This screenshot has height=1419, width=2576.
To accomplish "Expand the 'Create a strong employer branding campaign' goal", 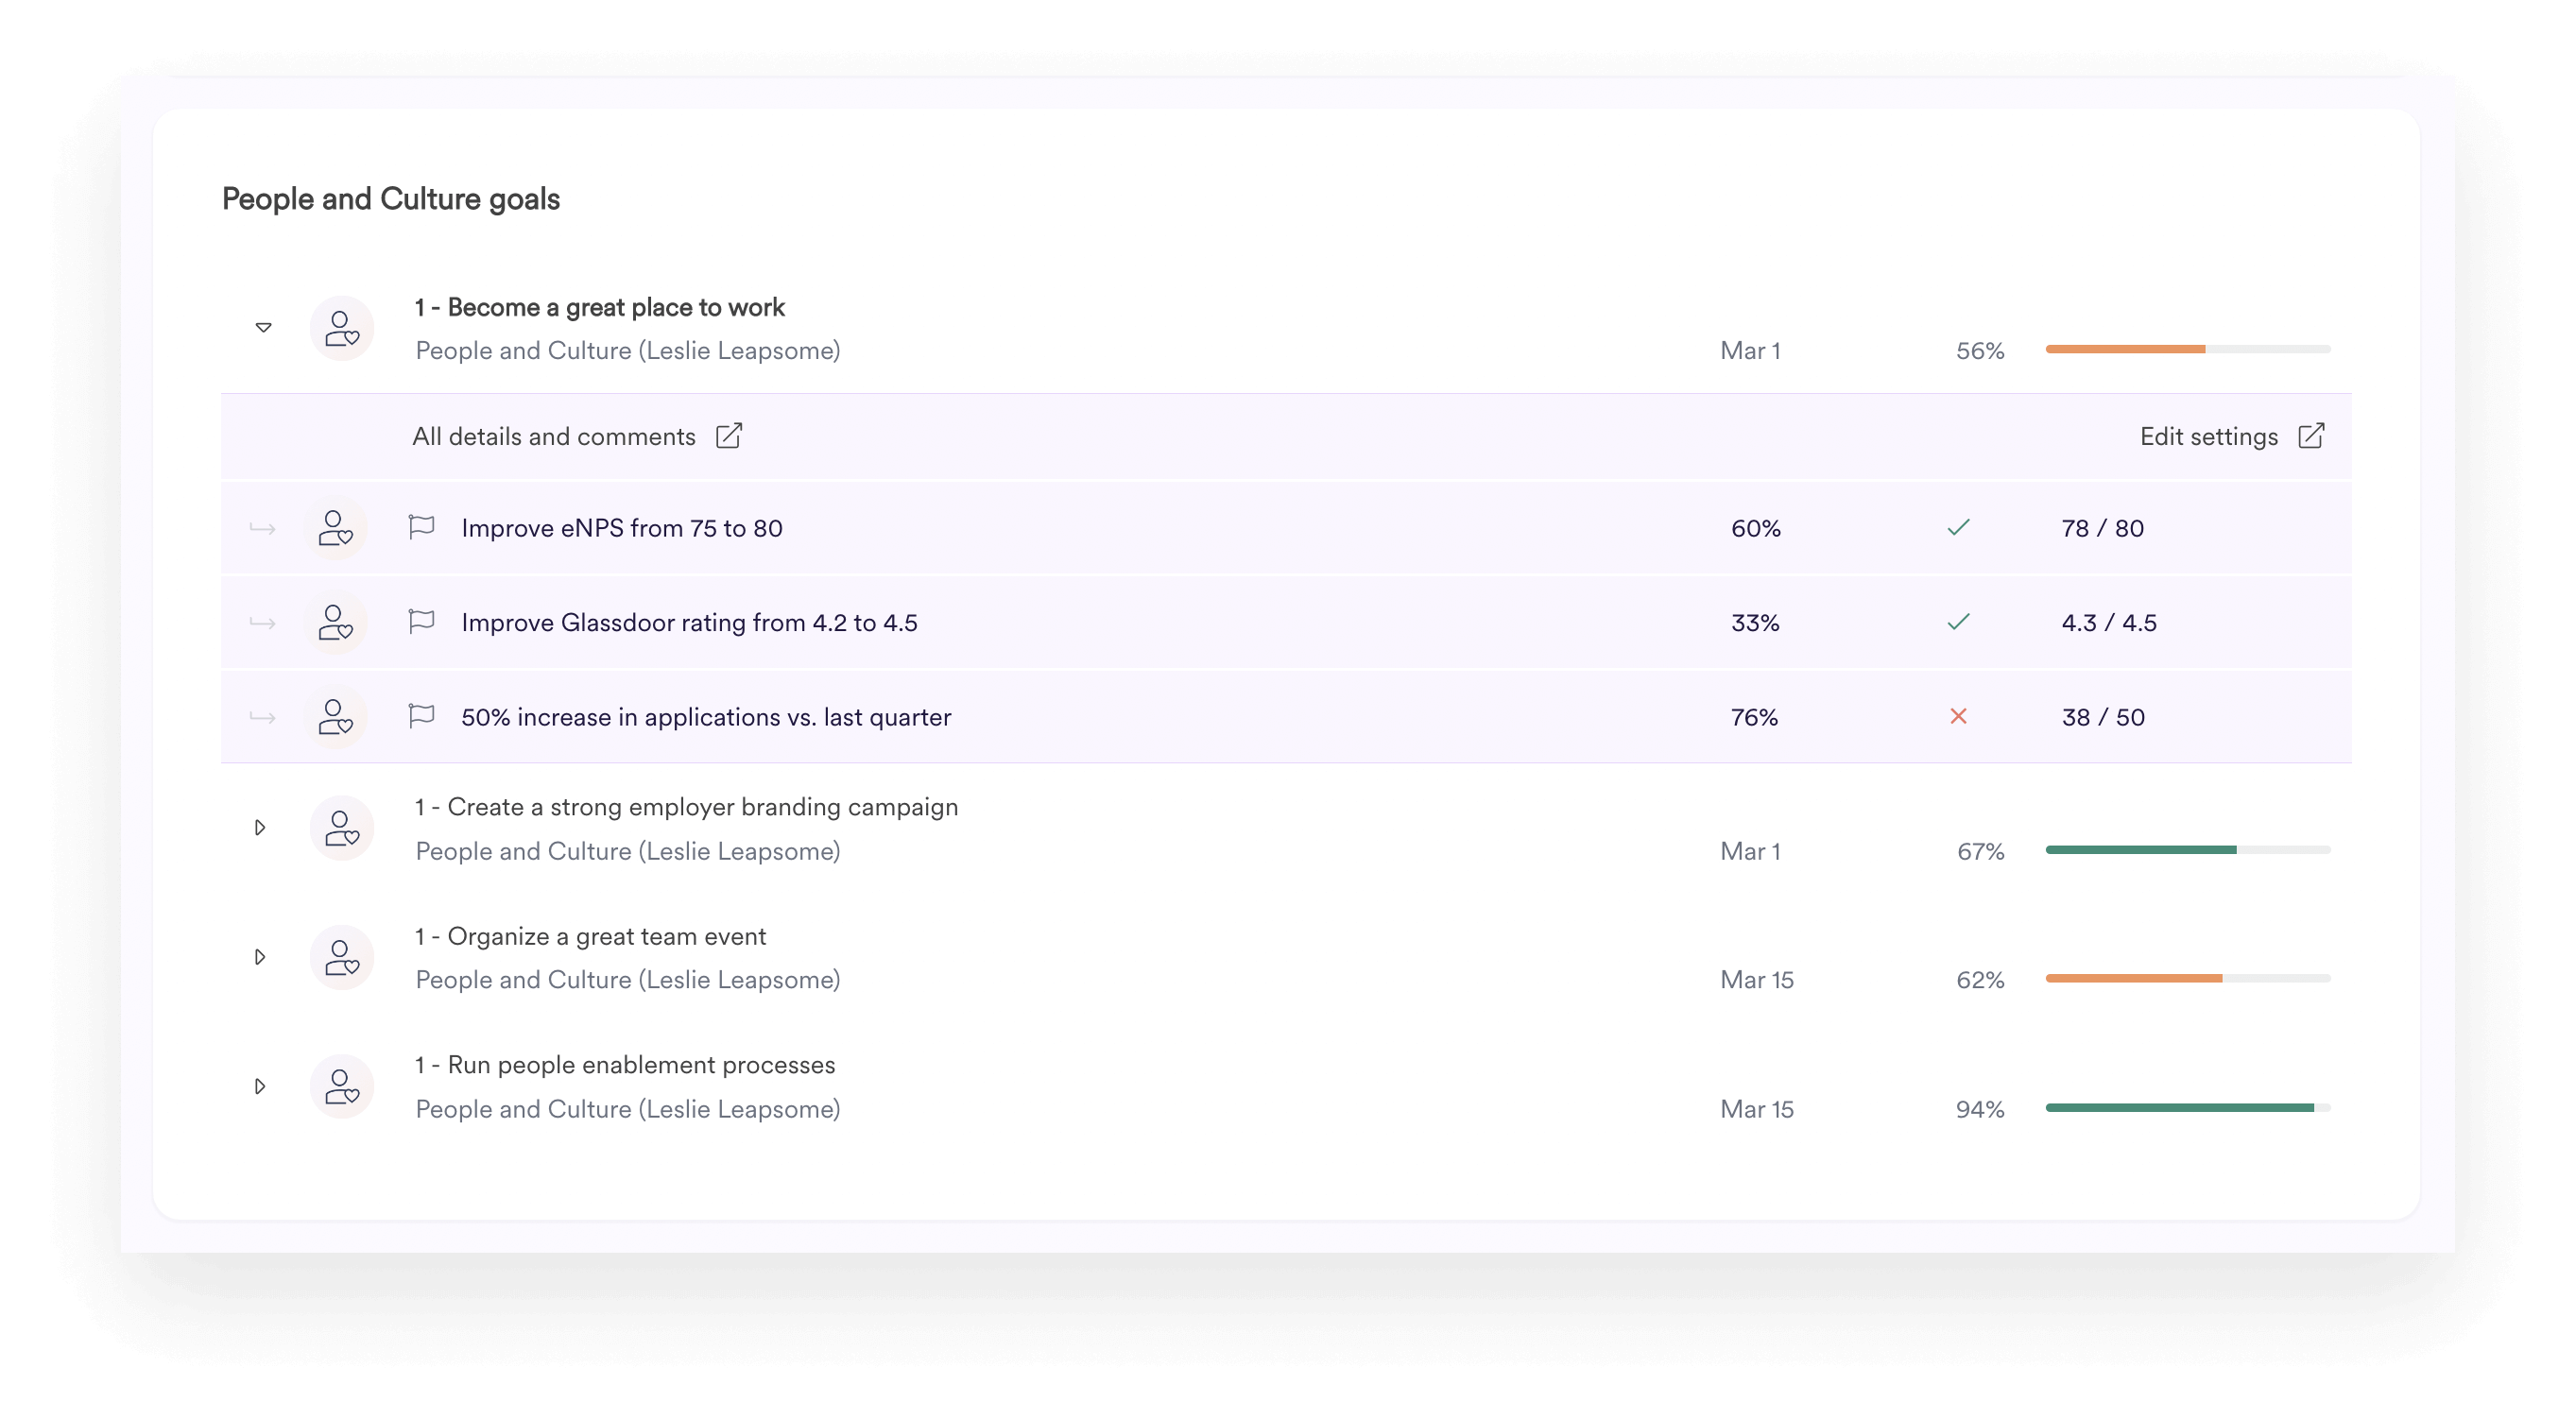I will tap(262, 827).
